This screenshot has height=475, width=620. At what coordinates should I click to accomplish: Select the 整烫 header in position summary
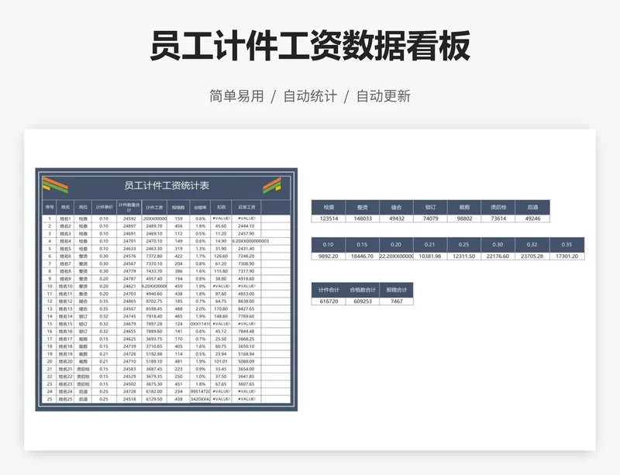(363, 207)
